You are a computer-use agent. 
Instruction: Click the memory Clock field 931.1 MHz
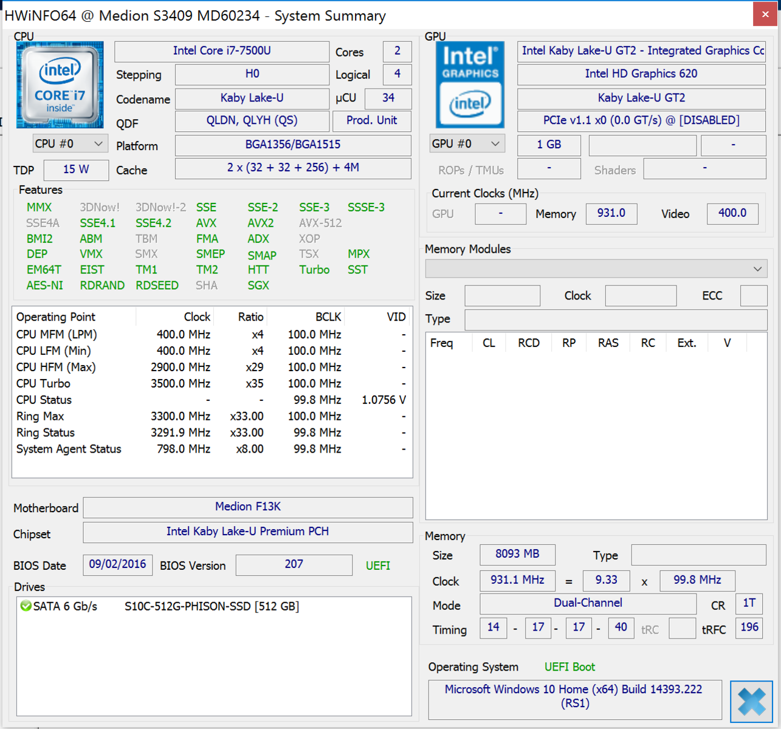click(517, 581)
